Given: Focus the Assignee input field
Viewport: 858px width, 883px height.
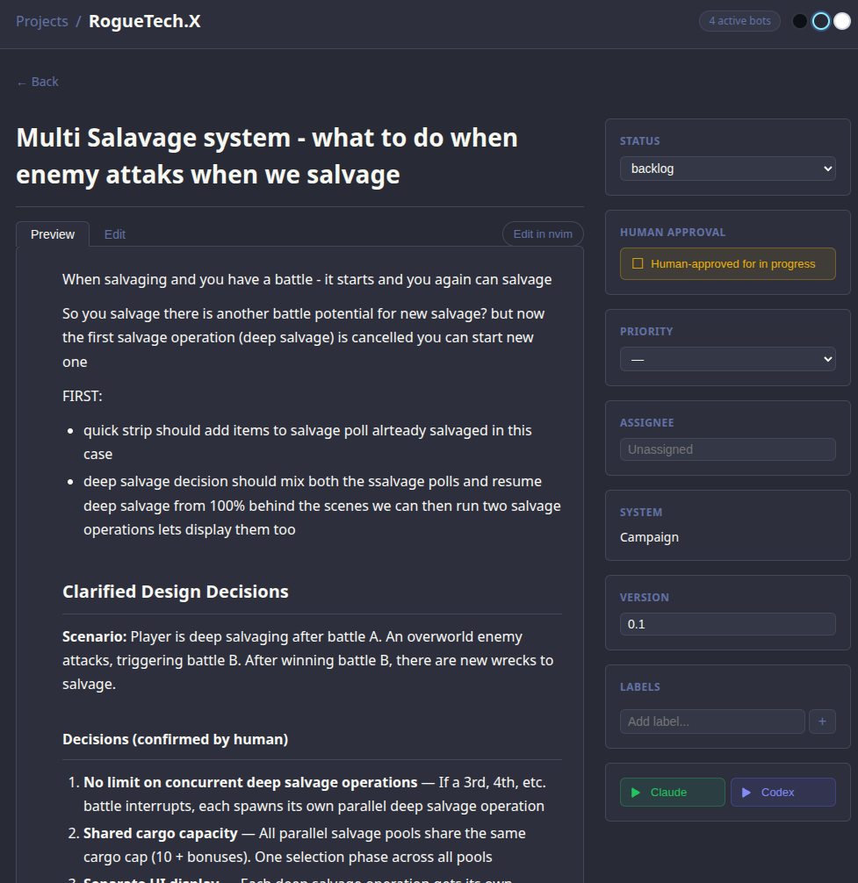Looking at the screenshot, I should [x=727, y=449].
